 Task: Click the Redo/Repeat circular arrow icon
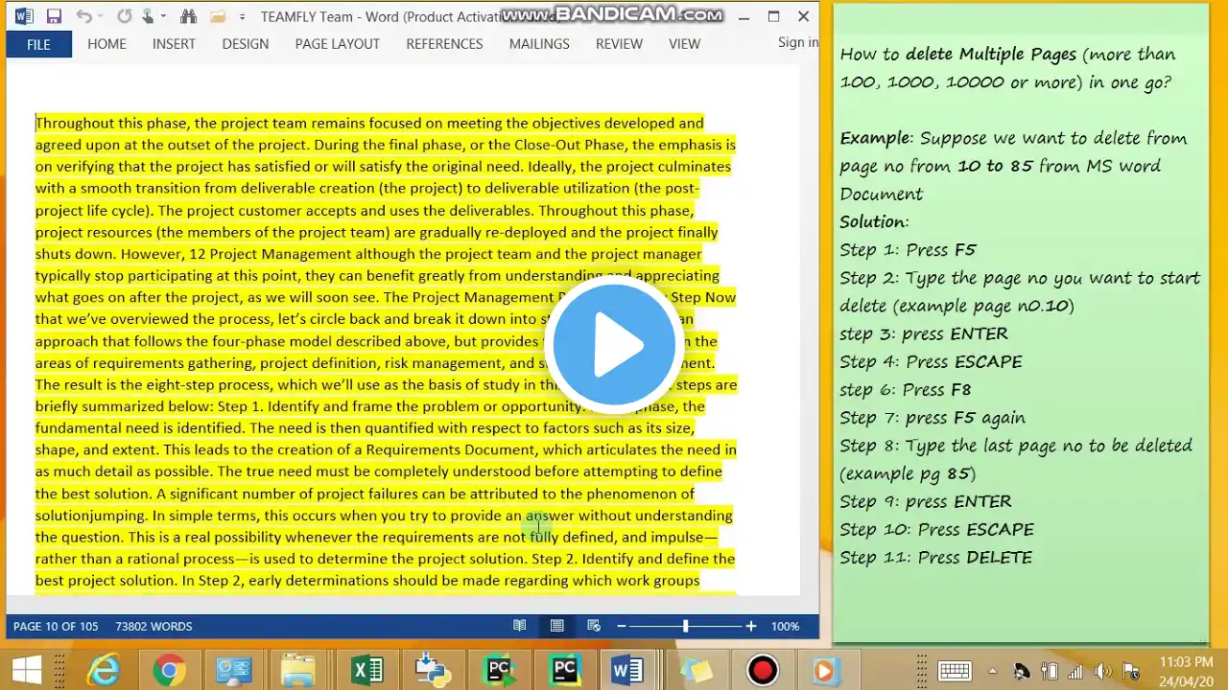124,16
